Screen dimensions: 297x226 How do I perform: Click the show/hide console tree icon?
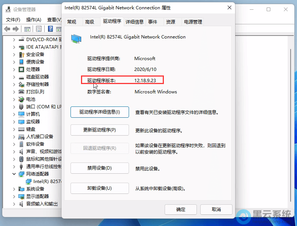(x=27, y=29)
